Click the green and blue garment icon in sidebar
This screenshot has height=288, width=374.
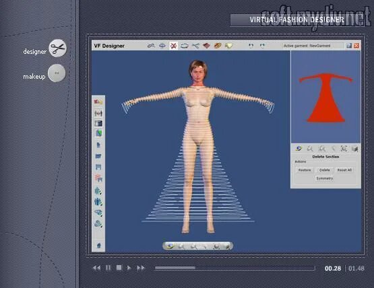click(x=98, y=133)
